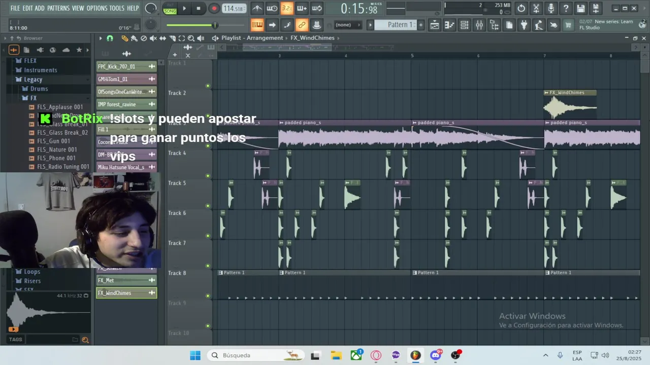Click the Render/export audio icon
This screenshot has width=650, height=365.
pos(596,8)
